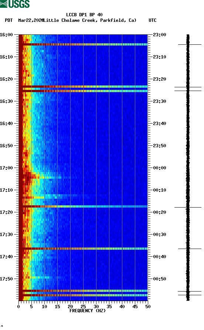Viewport: 204px width, 330px height.
Task: Click the 16:00 PDT time label
Action: point(6,35)
